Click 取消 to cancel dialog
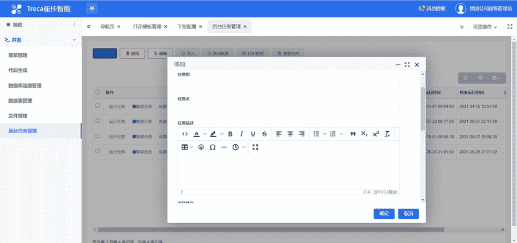This screenshot has width=517, height=243. (x=408, y=214)
